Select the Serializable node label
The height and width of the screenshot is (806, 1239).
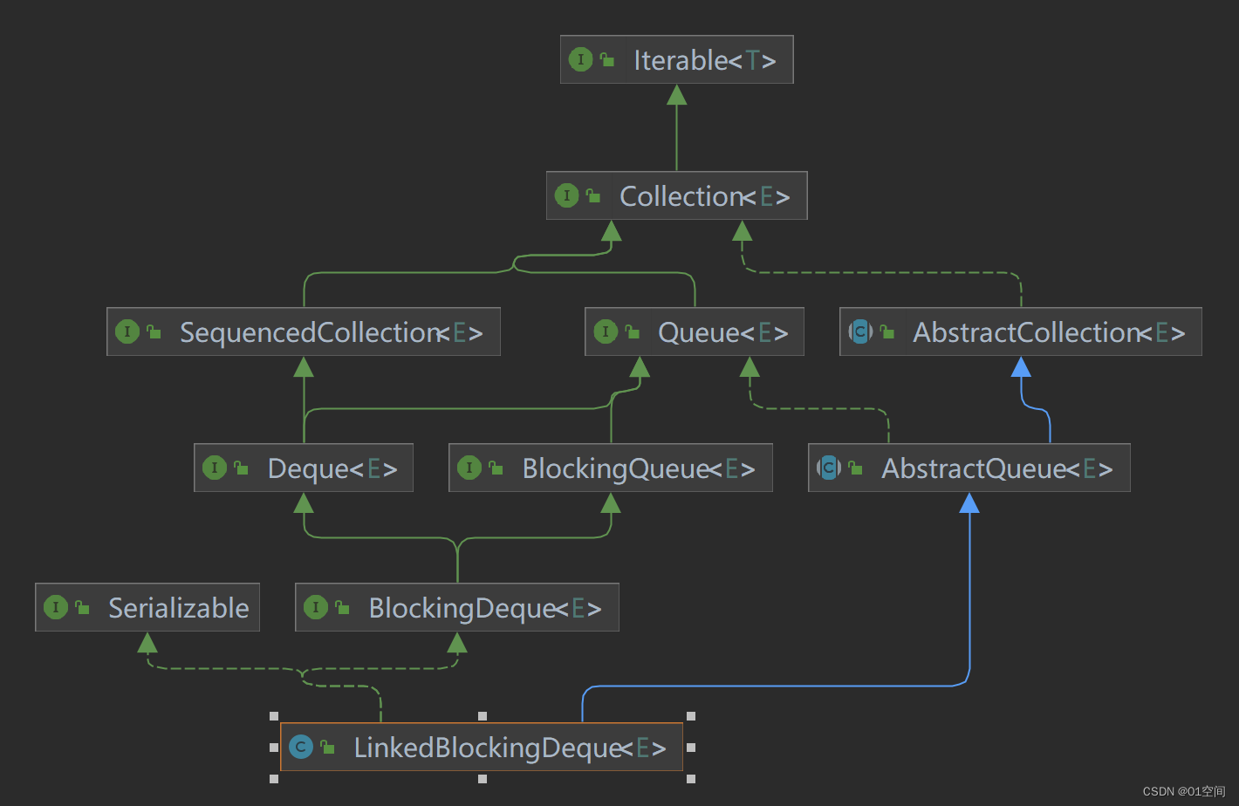tap(179, 608)
